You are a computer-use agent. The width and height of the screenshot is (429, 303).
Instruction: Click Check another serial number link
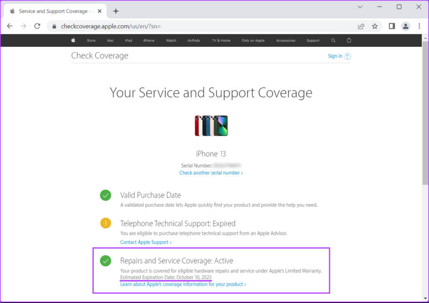pos(211,173)
